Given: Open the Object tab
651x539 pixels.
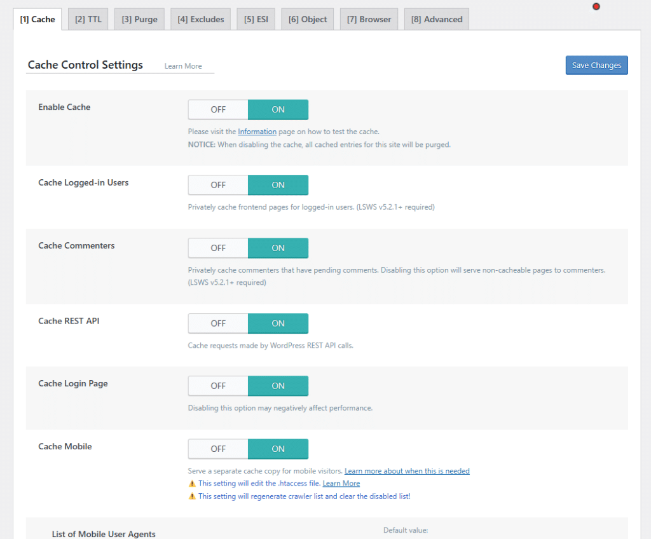Looking at the screenshot, I should click(307, 19).
